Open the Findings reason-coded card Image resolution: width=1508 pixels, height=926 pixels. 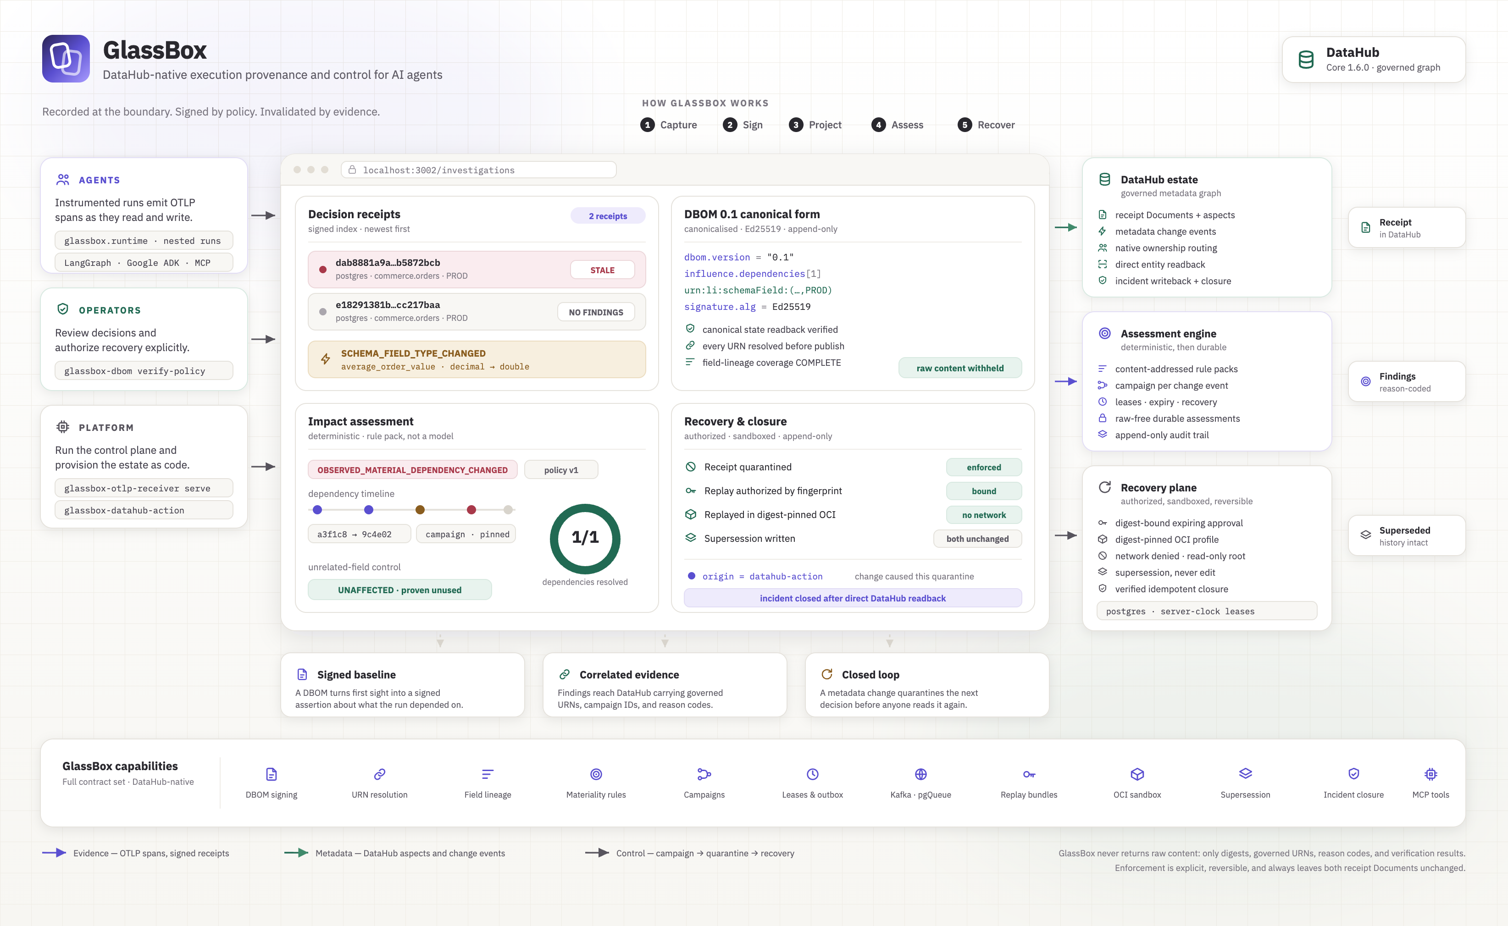pyautogui.click(x=1407, y=381)
